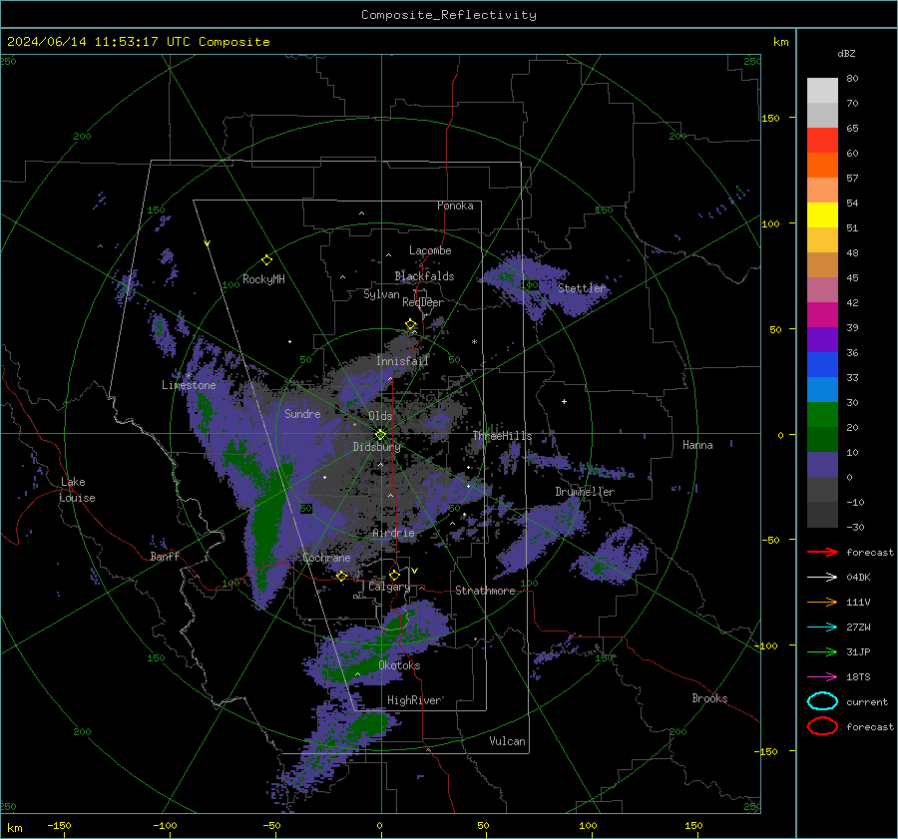Click the yellow diamond marker above Calgary

tap(394, 575)
